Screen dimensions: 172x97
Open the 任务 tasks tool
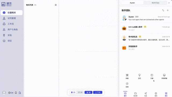127,85
